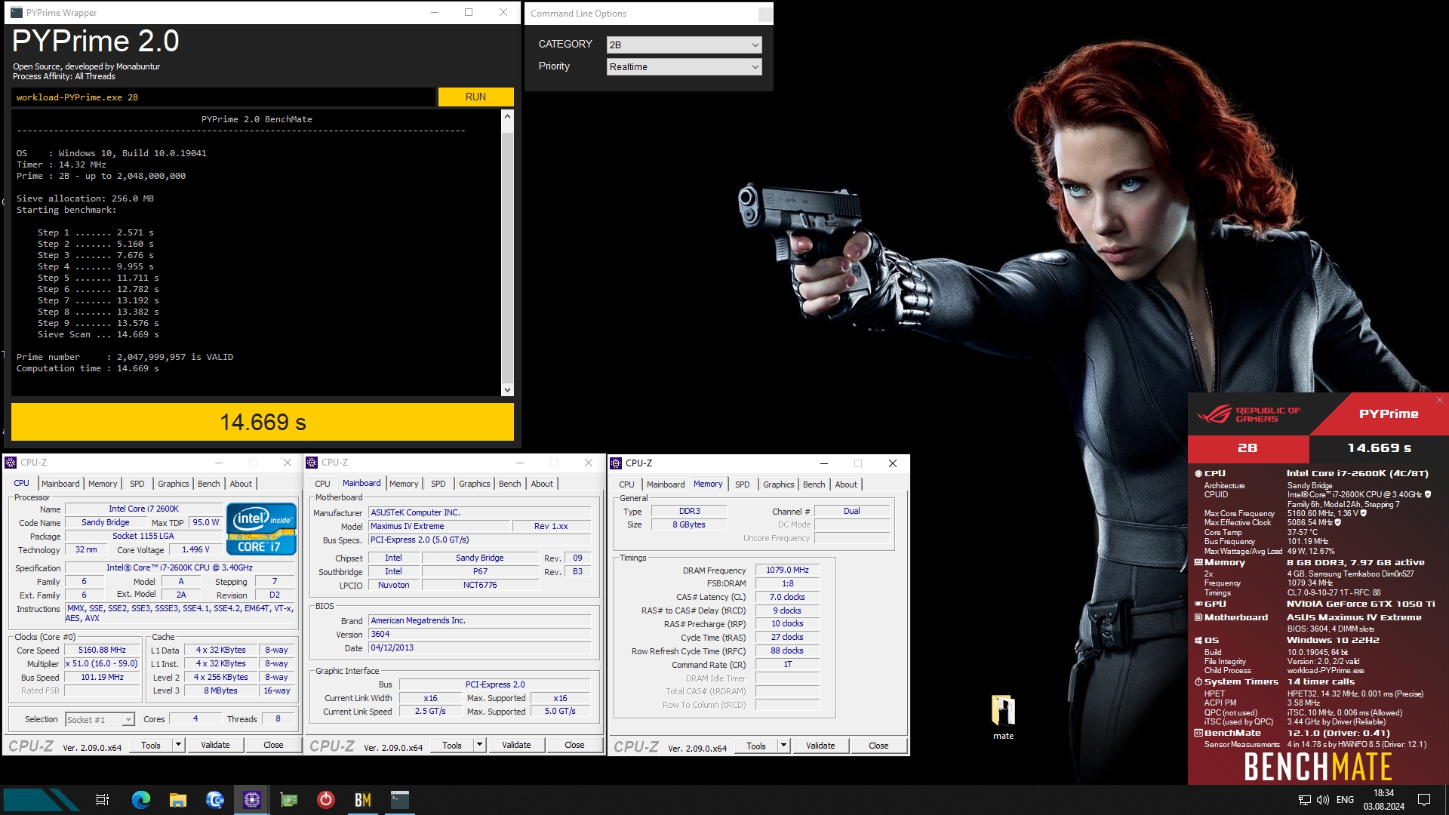Select the mate desktop icon
The height and width of the screenshot is (815, 1449).
(x=1003, y=718)
